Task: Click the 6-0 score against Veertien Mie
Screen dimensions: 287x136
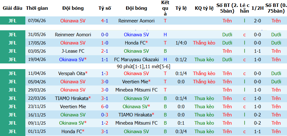Action: coord(105,107)
